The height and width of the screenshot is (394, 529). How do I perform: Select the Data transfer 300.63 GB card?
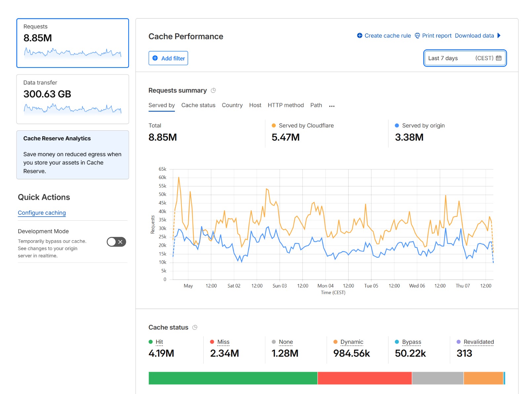click(x=73, y=99)
